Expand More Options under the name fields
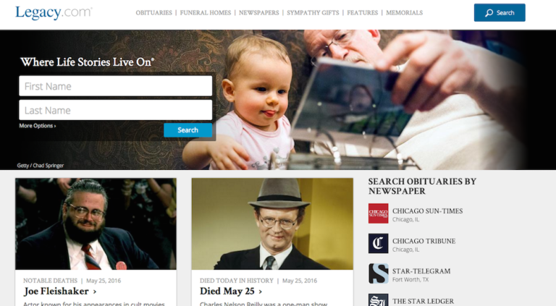Viewport: 556px width, 306px height. (x=38, y=126)
